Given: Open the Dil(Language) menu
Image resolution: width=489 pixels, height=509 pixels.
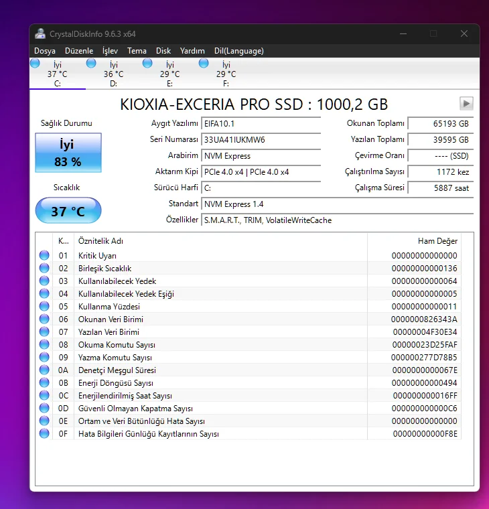Looking at the screenshot, I should tap(238, 51).
